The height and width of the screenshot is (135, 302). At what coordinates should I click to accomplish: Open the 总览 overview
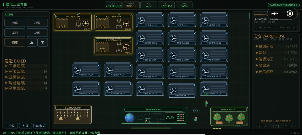point(37,23)
